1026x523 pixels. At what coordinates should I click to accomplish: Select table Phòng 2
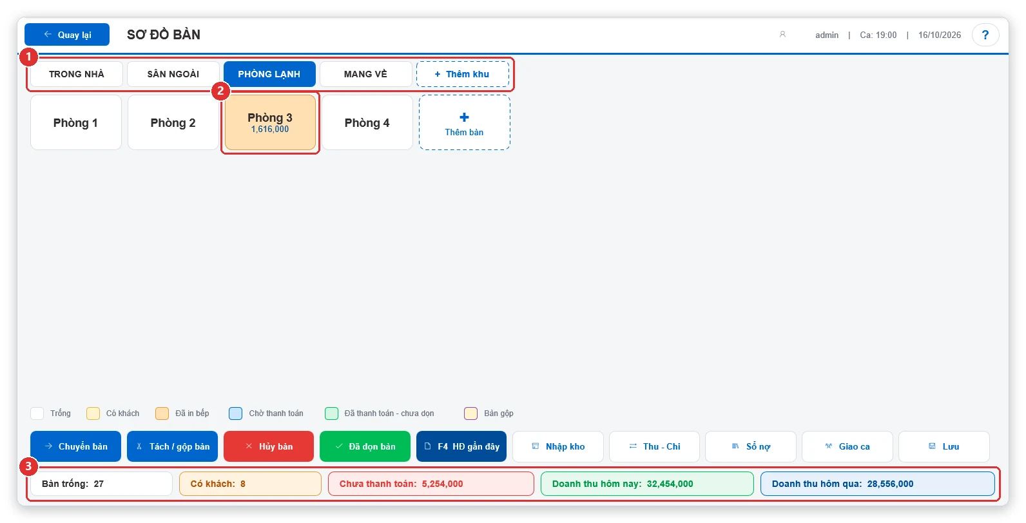(x=173, y=122)
